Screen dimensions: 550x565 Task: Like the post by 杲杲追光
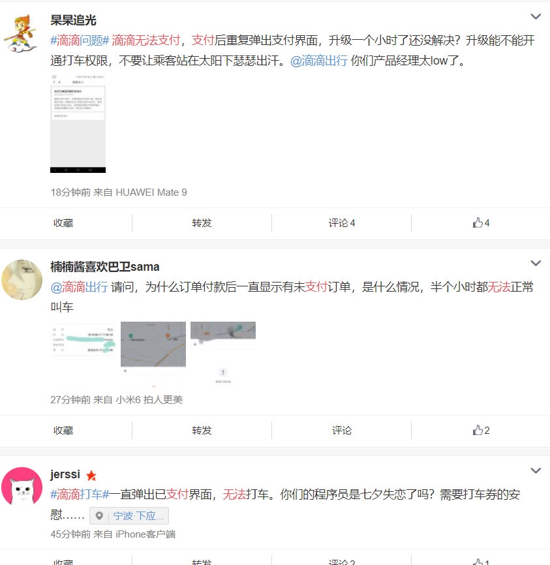[x=481, y=222]
